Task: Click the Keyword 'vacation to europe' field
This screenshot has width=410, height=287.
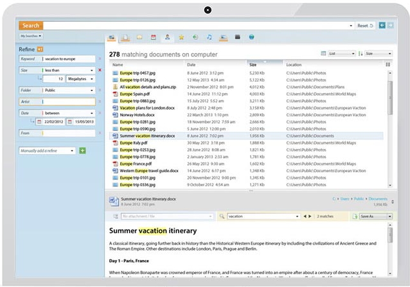Action: pyautogui.click(x=69, y=59)
